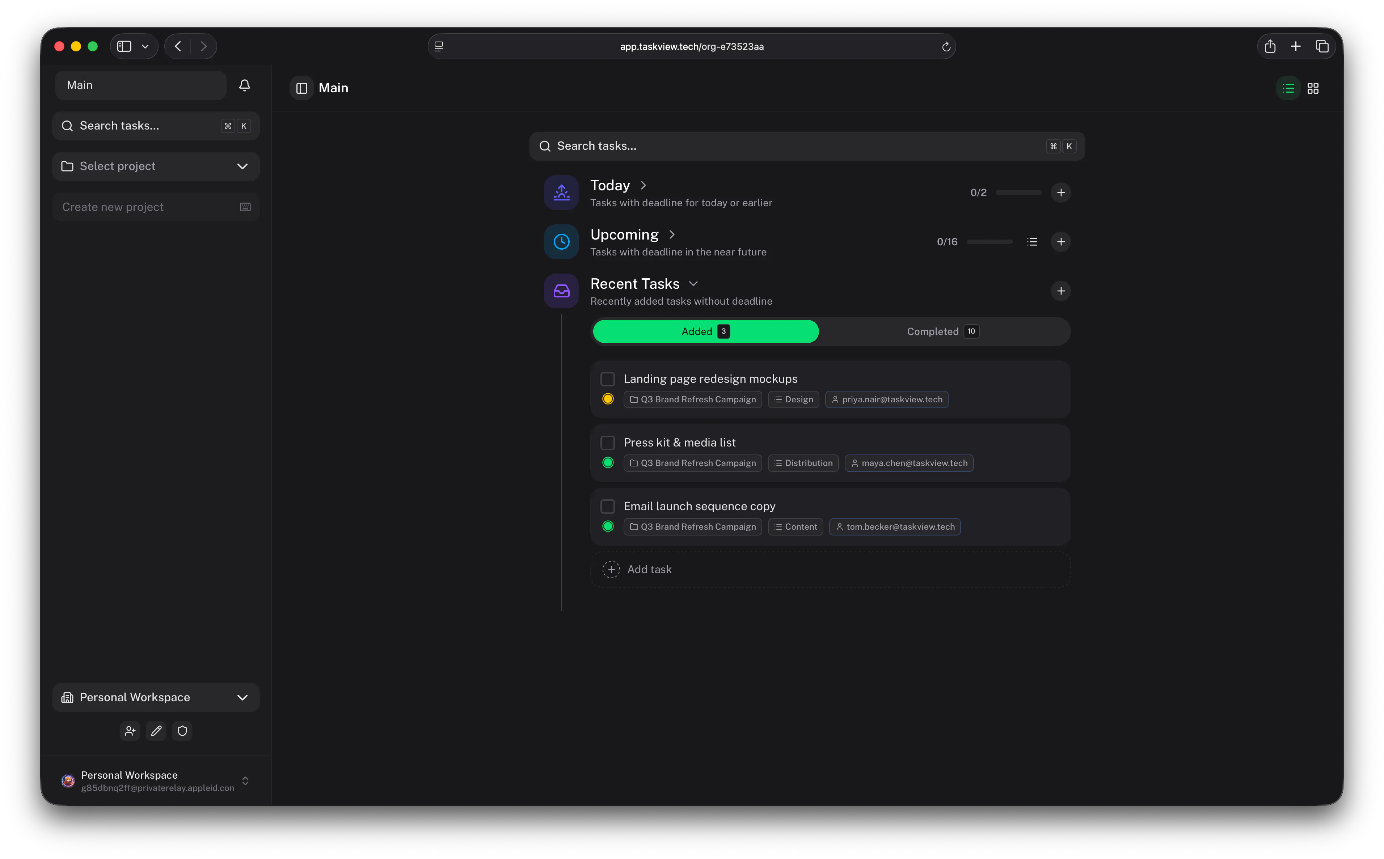Go back in browser history
Viewport: 1384px width, 859px height.
coord(178,47)
